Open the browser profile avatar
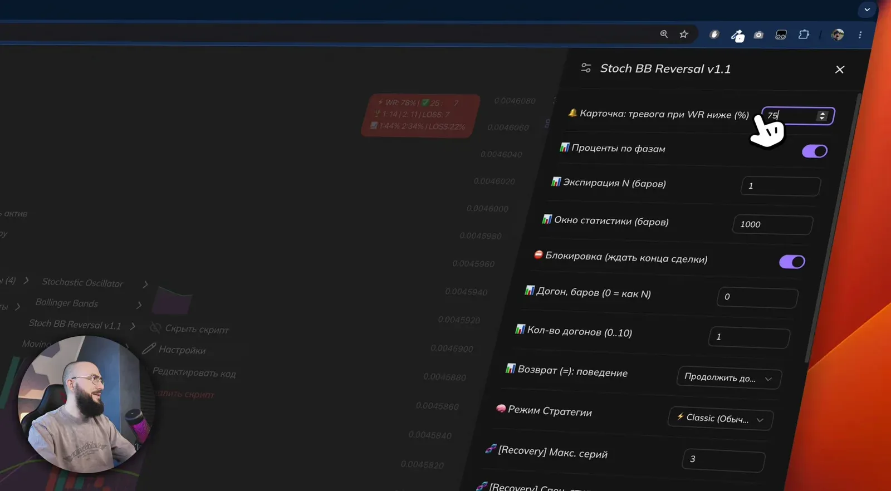This screenshot has height=491, width=891. (x=838, y=35)
